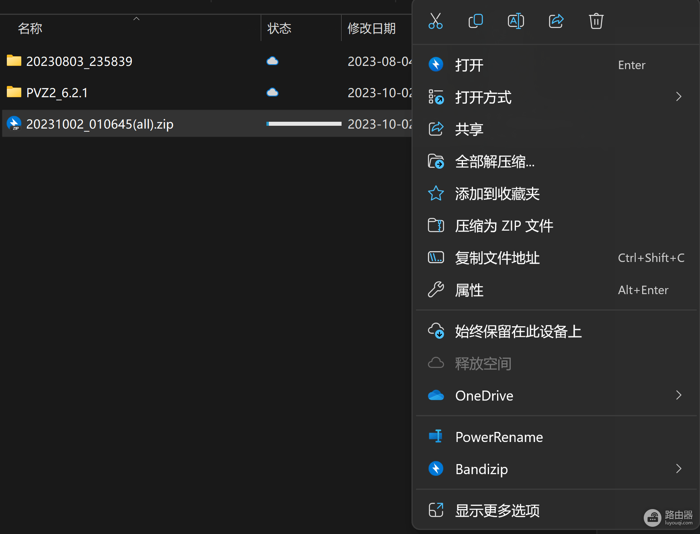
Task: Click the 压缩为 ZIP folder icon
Action: pyautogui.click(x=436, y=225)
